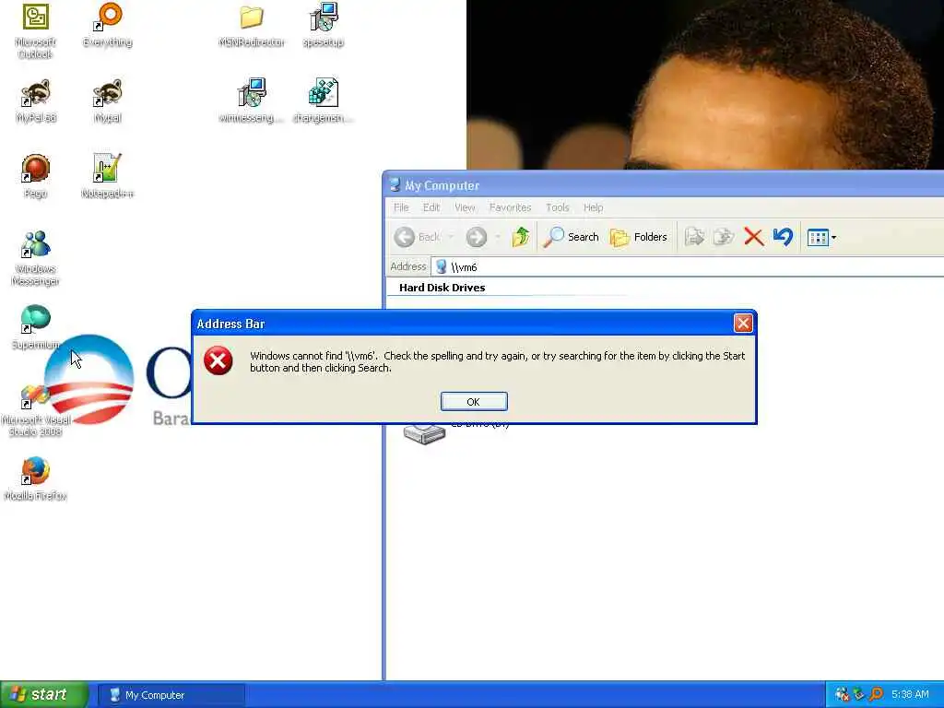Select the Mozilla Firefox desktop icon

coord(36,479)
